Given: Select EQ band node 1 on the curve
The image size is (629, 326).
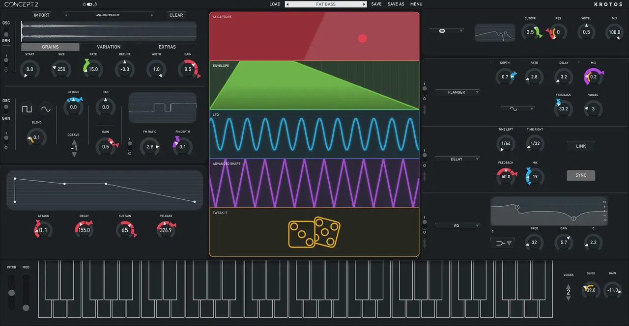Looking at the screenshot, I should (x=517, y=207).
